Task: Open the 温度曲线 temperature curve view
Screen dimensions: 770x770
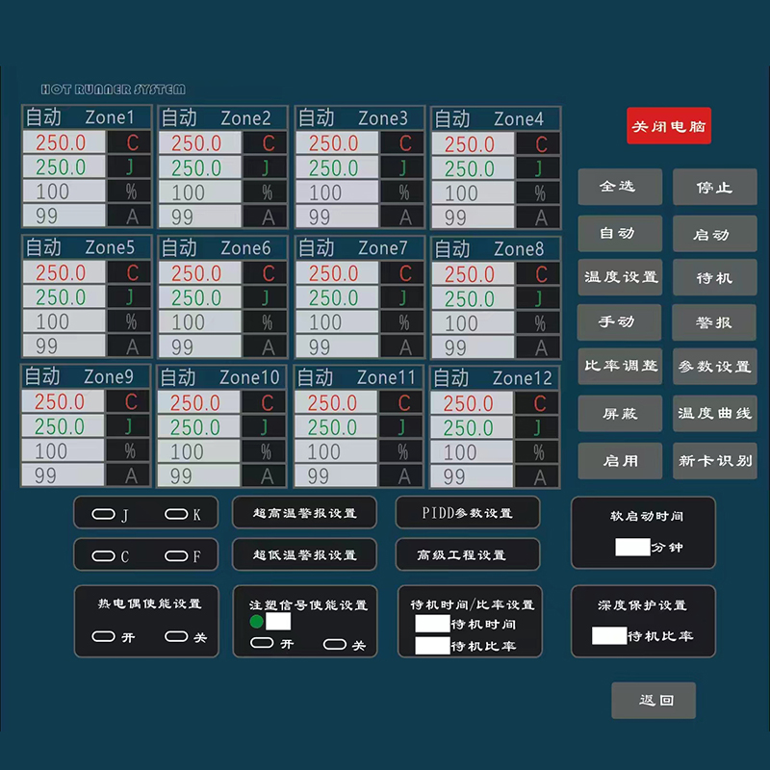Action: tap(714, 414)
